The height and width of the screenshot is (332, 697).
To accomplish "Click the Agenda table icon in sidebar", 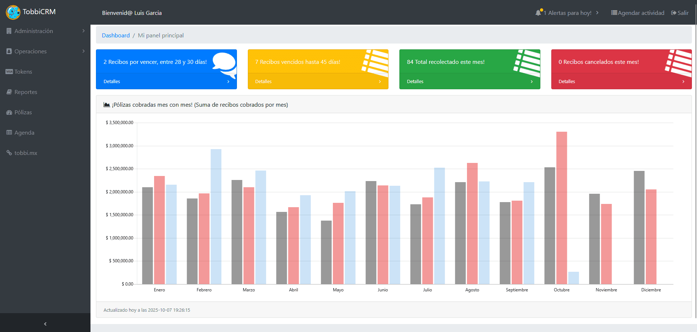I will (x=9, y=132).
